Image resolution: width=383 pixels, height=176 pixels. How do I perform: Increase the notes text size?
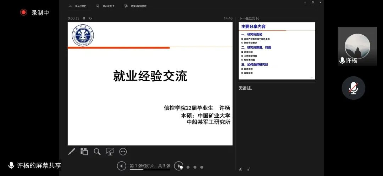coord(240,169)
